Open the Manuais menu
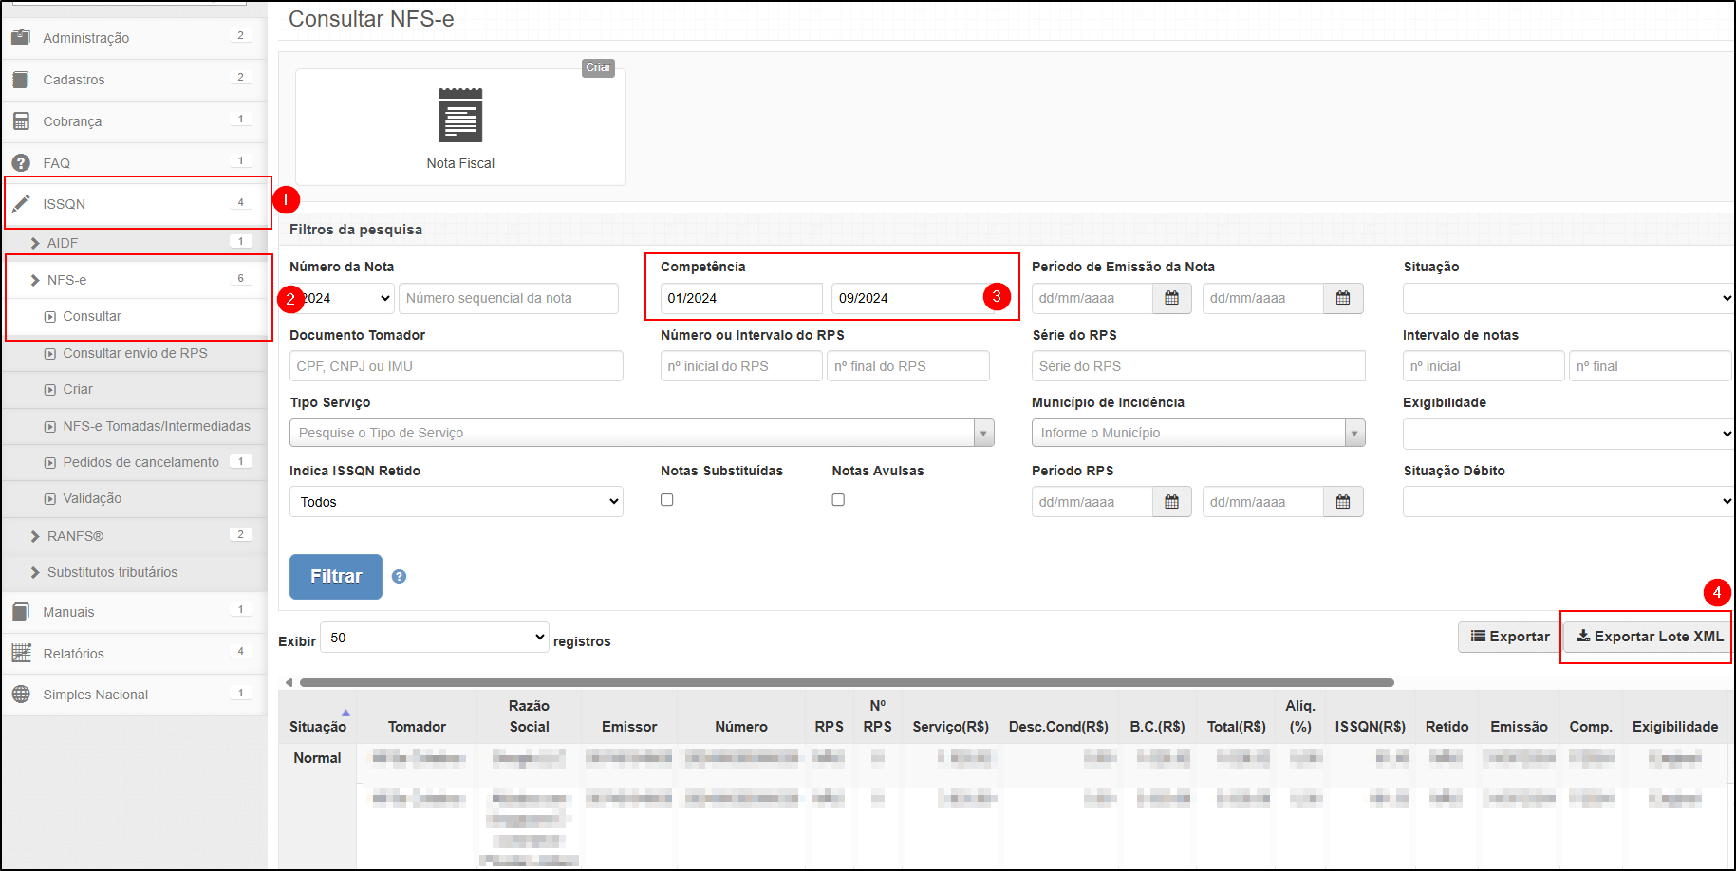The height and width of the screenshot is (871, 1736). click(x=135, y=612)
